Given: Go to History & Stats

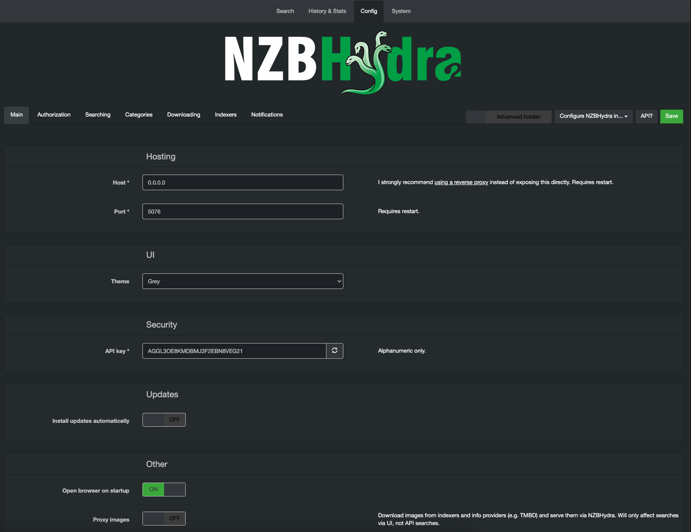Looking at the screenshot, I should pos(327,11).
